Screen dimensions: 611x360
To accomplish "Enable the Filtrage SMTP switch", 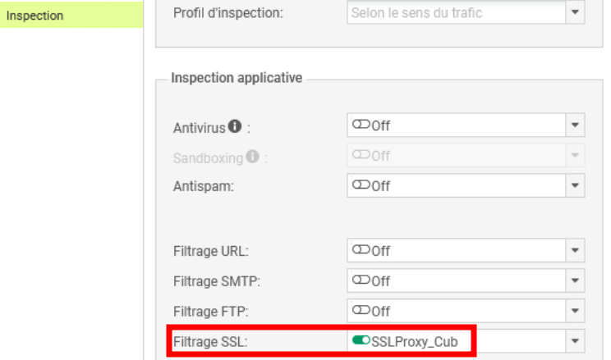I will click(361, 281).
